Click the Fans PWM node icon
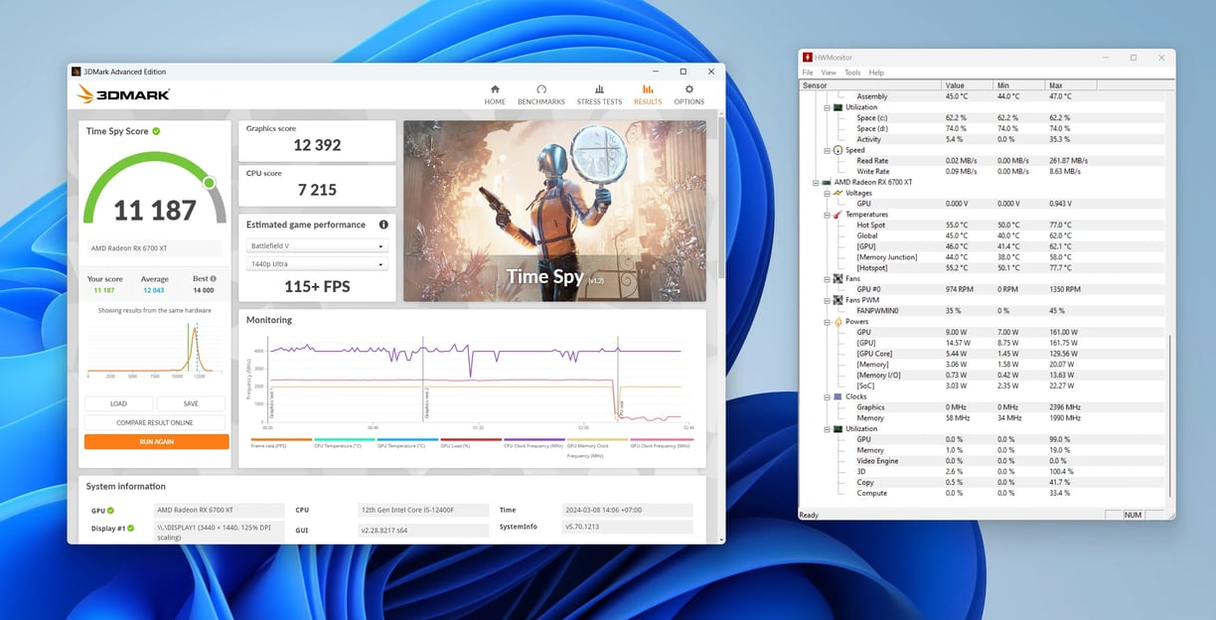This screenshot has width=1216, height=620. point(837,300)
